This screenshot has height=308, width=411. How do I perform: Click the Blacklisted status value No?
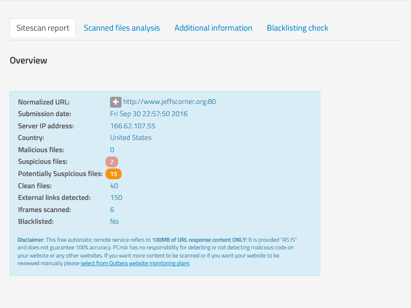[x=114, y=222]
